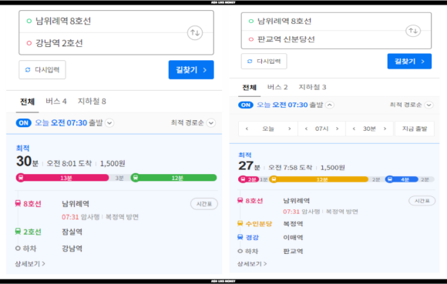Click refresh icon on left 다시입력 button
The height and width of the screenshot is (284, 447).
click(28, 70)
